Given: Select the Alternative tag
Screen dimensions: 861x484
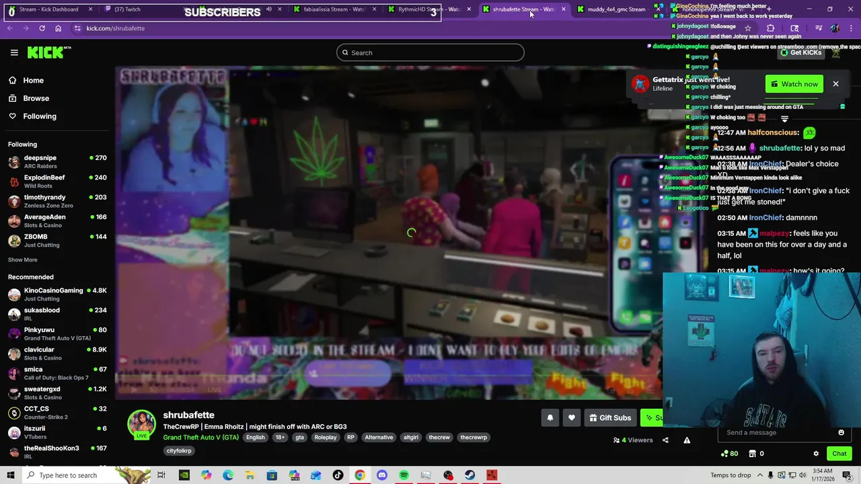Looking at the screenshot, I should tap(379, 437).
